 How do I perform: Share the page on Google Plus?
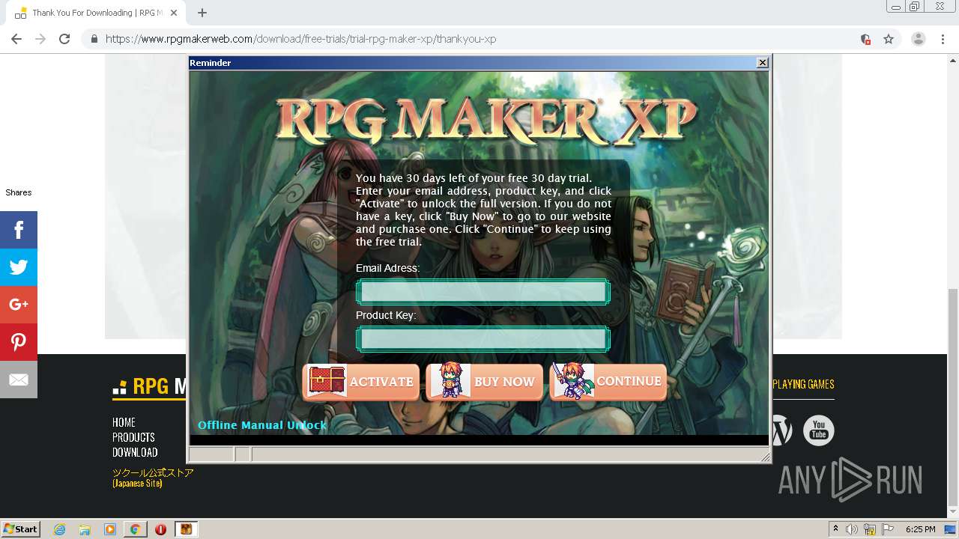click(x=19, y=305)
